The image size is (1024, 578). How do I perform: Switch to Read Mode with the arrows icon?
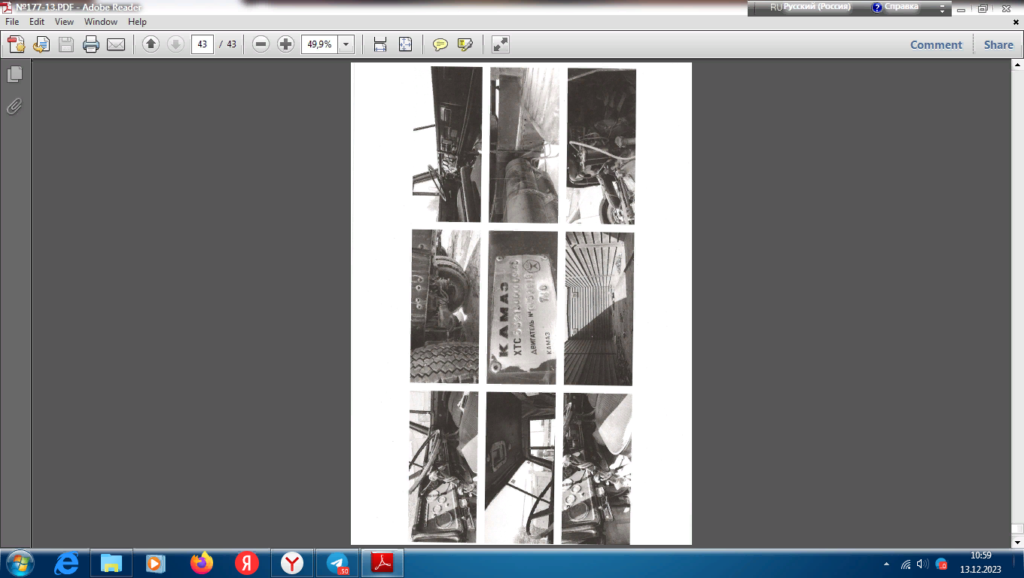tap(501, 44)
